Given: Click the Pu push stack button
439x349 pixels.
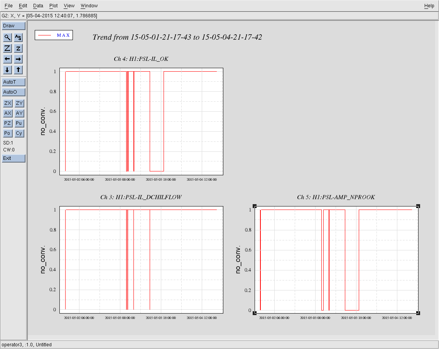Looking at the screenshot, I should point(19,123).
